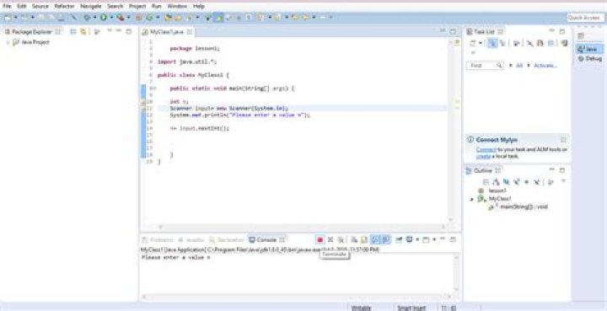607x311 pixels.
Task: Toggle Scheduled presentation in Task List
Action: (x=502, y=43)
